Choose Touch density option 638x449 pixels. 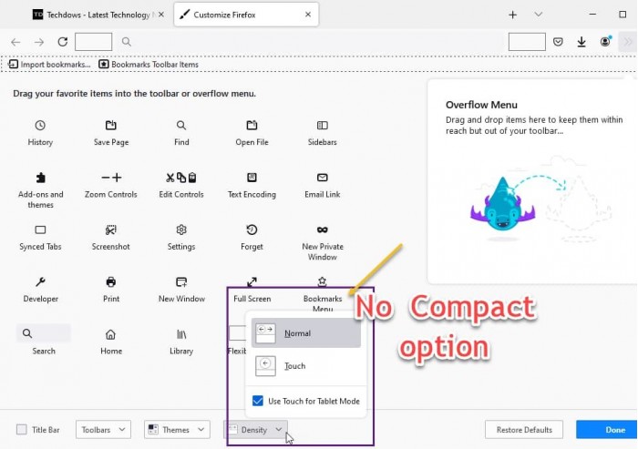point(306,365)
